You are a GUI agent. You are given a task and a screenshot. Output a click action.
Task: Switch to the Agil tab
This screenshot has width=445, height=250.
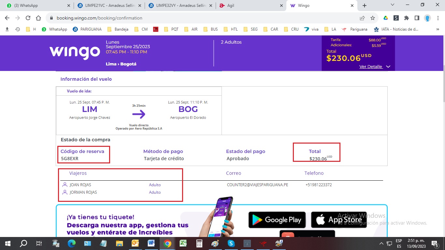click(251, 6)
